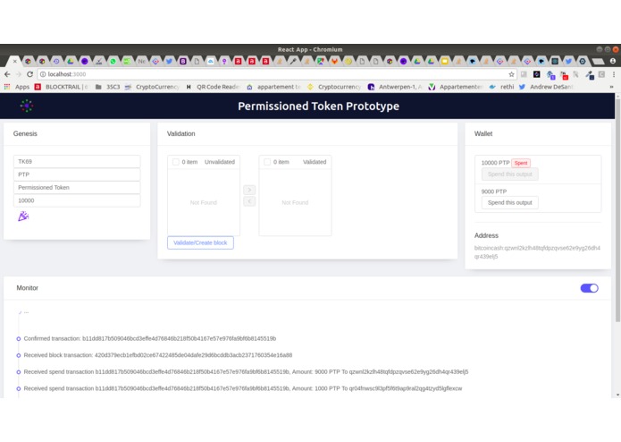Viewport: 621px width, 442px height.
Task: Spend the 9000 PTP output
Action: [509, 202]
